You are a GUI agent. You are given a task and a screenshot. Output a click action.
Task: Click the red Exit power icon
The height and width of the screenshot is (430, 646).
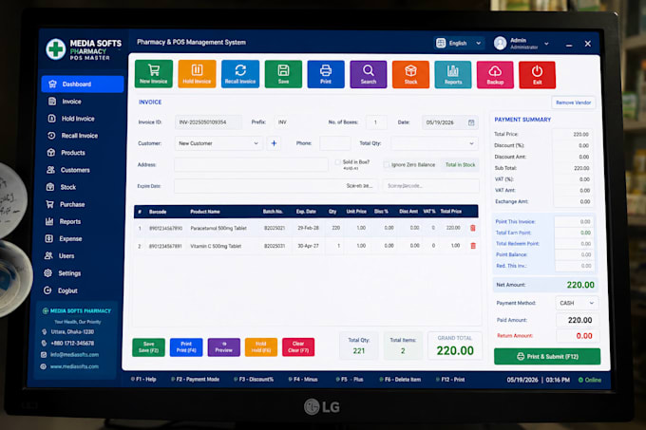[538, 75]
